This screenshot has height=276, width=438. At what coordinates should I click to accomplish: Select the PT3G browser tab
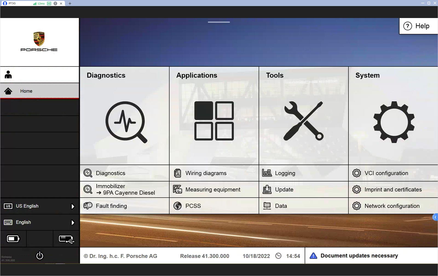[x=33, y=3]
